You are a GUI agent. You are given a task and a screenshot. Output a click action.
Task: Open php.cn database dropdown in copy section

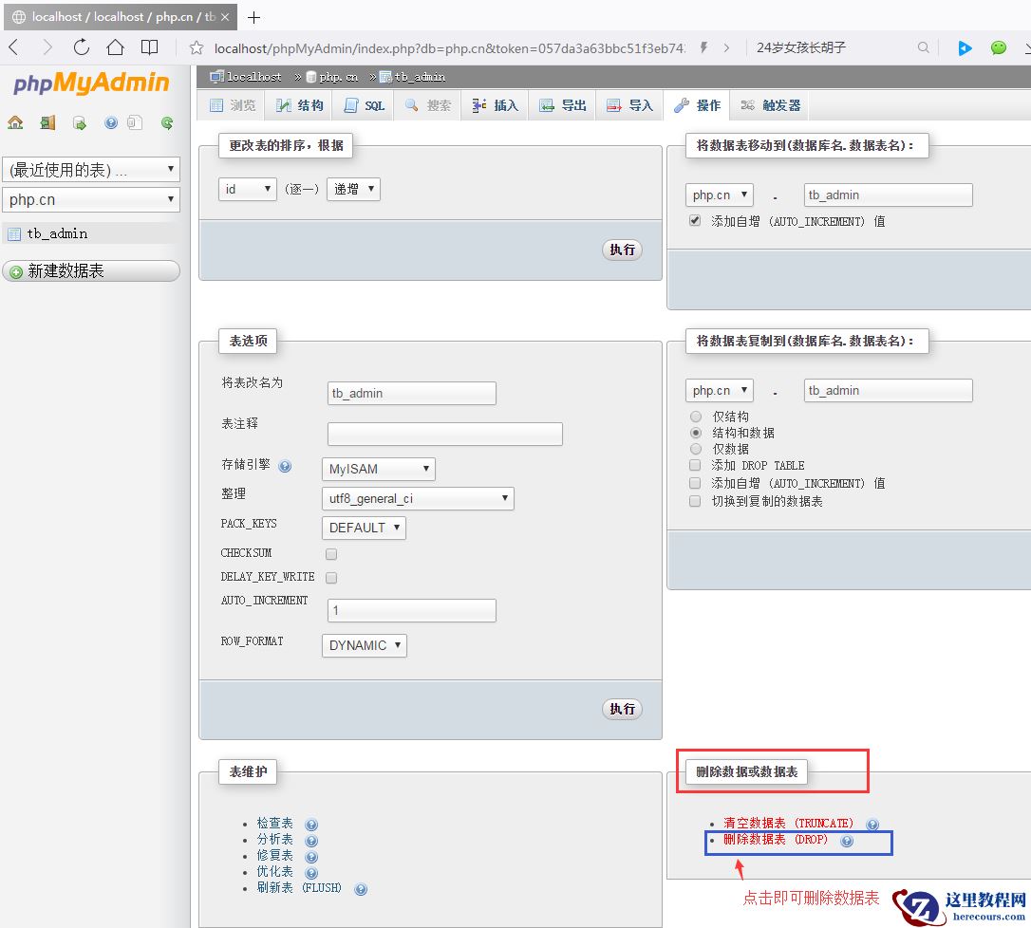pyautogui.click(x=720, y=390)
